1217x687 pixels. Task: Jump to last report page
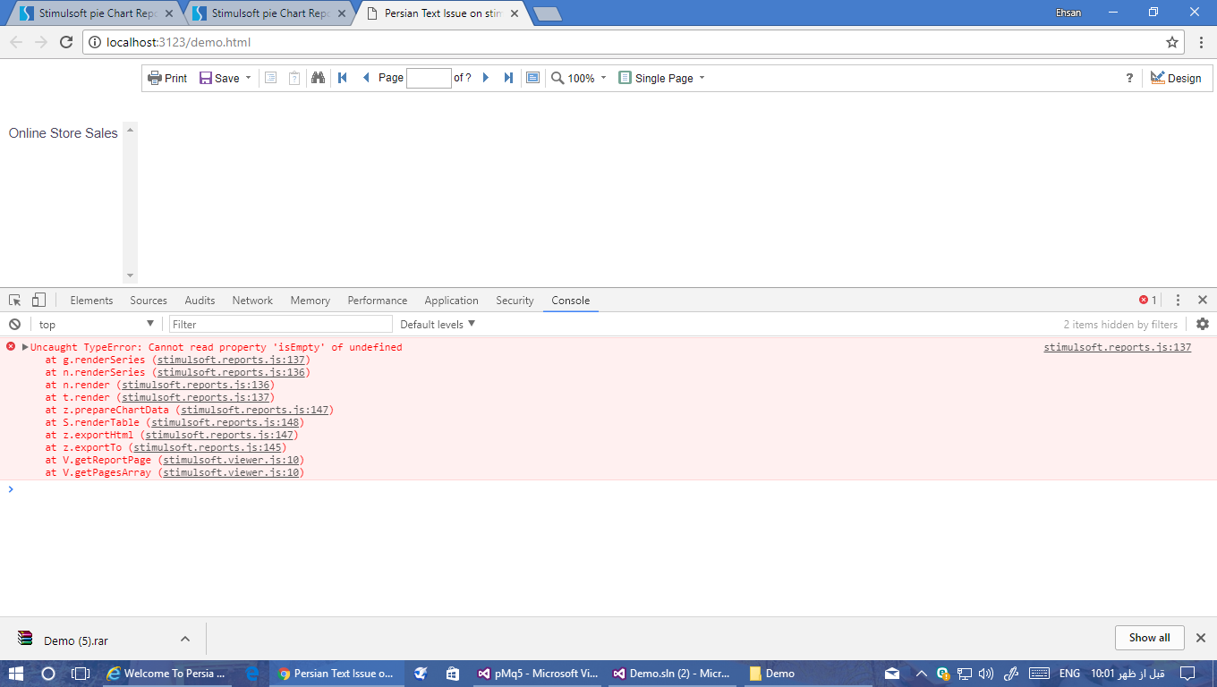click(508, 78)
